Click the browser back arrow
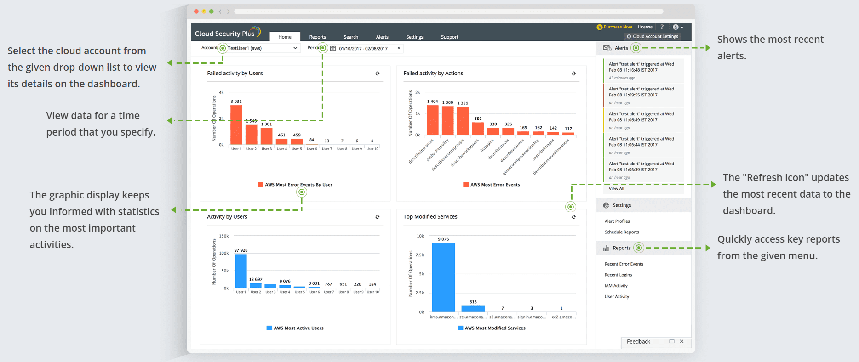The image size is (859, 362). click(x=220, y=11)
